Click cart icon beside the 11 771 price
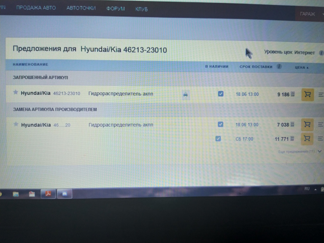Image resolution: width=324 pixels, height=243 pixels. 307,138
